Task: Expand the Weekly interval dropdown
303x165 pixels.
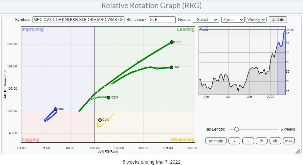Action: [256, 20]
